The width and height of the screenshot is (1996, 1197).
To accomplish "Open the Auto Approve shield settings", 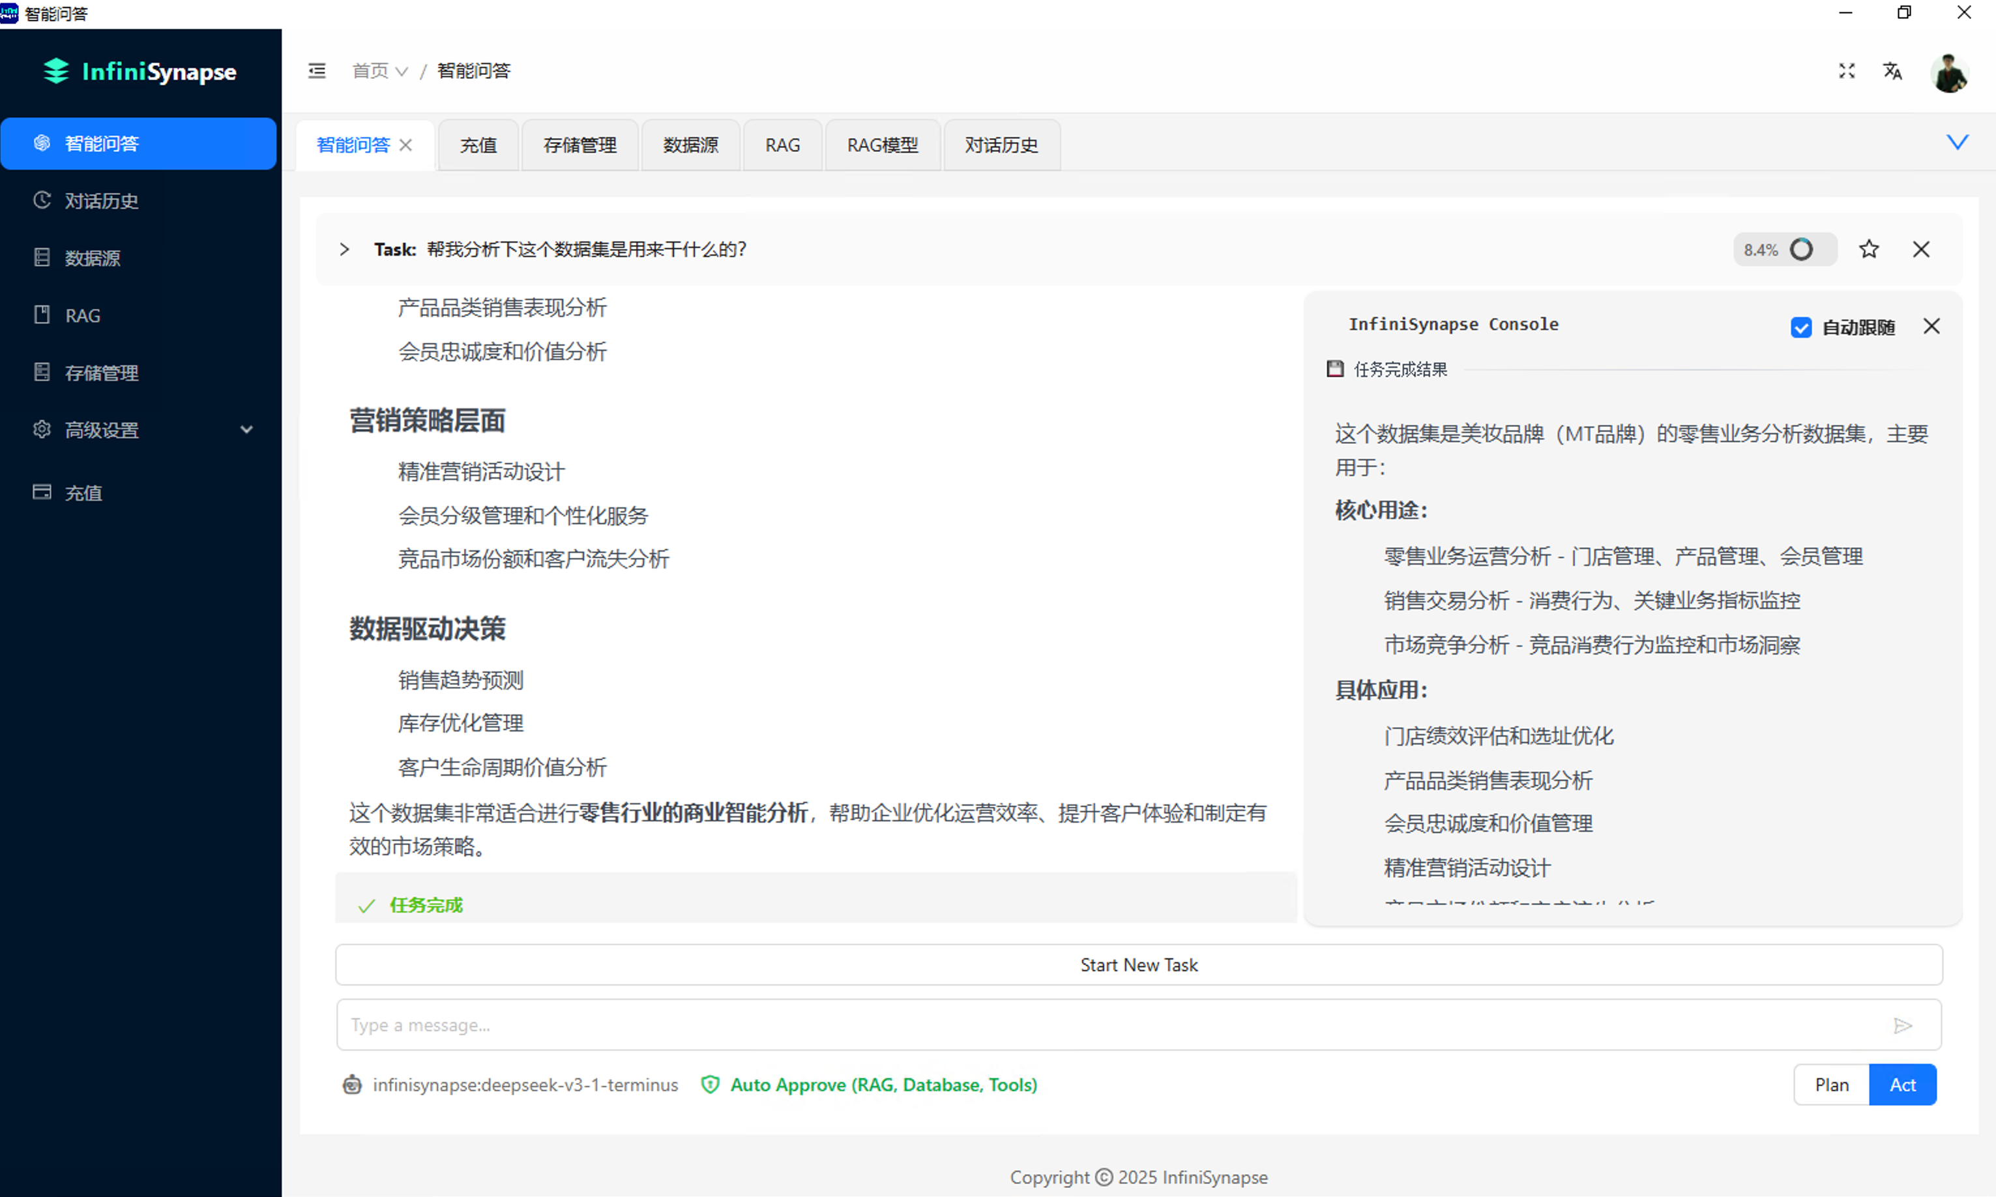I will pyautogui.click(x=710, y=1085).
